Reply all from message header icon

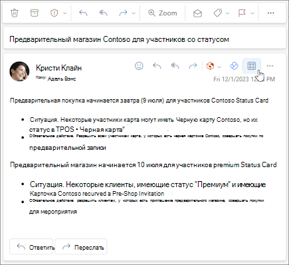175,66
